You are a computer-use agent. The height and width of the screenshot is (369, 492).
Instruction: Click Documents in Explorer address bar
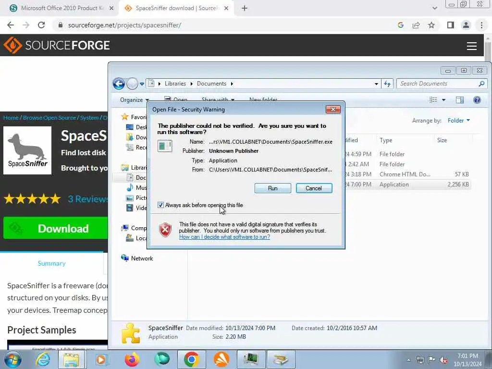[x=211, y=84]
